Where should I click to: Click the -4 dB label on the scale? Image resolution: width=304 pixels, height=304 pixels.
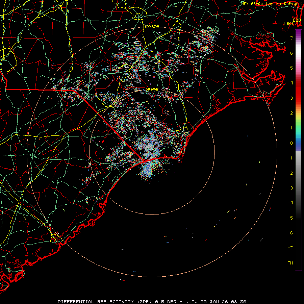[290, 203]
